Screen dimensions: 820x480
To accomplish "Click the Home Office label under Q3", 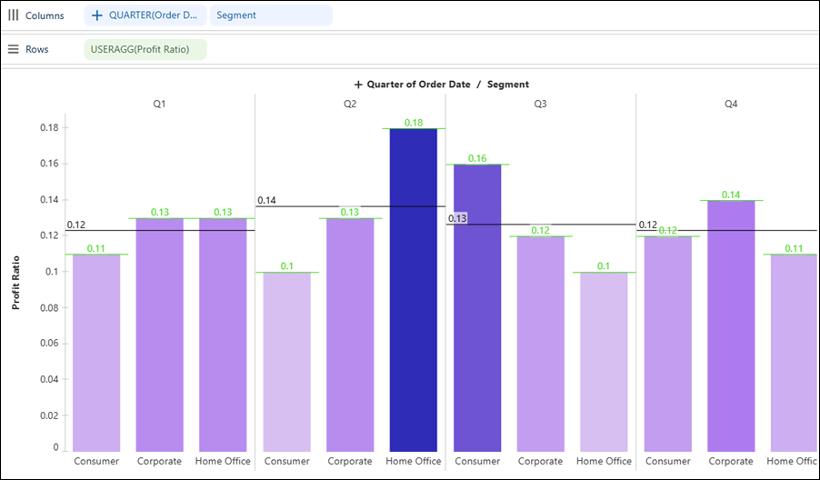I will coord(604,461).
